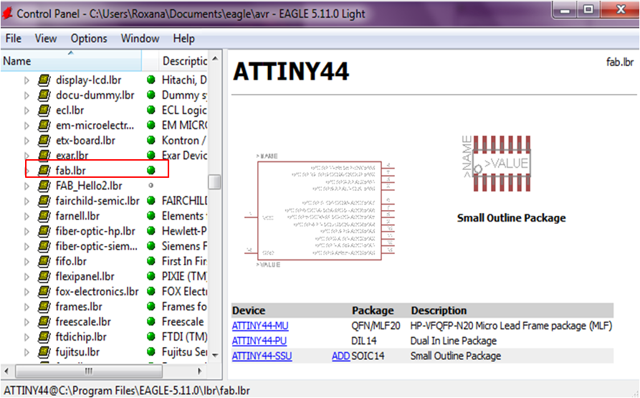Open the View menu

click(x=45, y=39)
